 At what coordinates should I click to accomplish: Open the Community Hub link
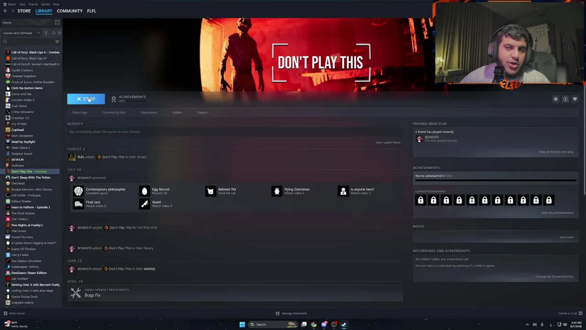click(114, 112)
